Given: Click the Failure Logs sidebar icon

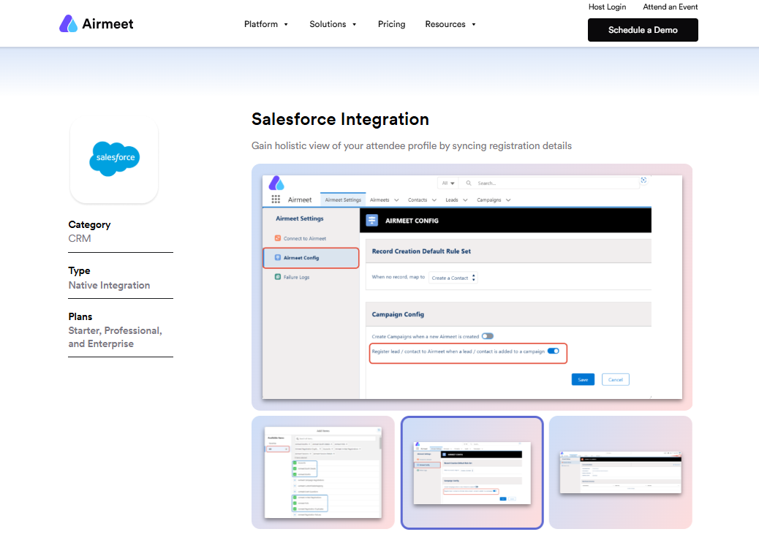Looking at the screenshot, I should (x=278, y=277).
